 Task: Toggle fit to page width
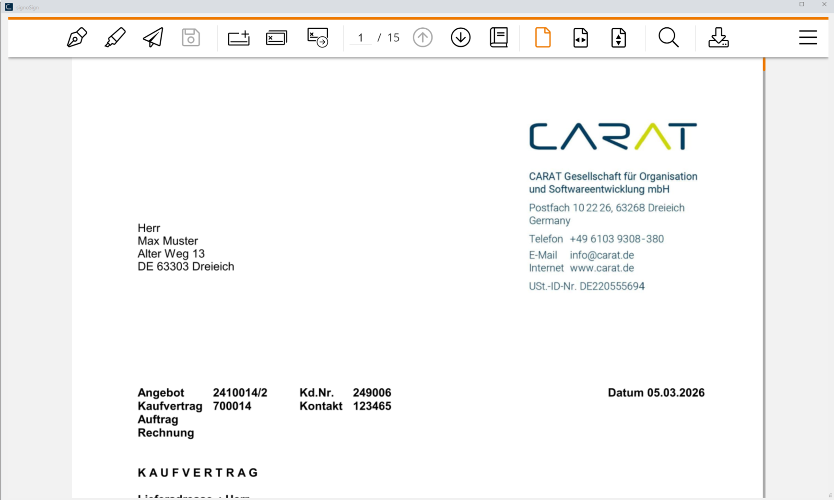tap(580, 37)
